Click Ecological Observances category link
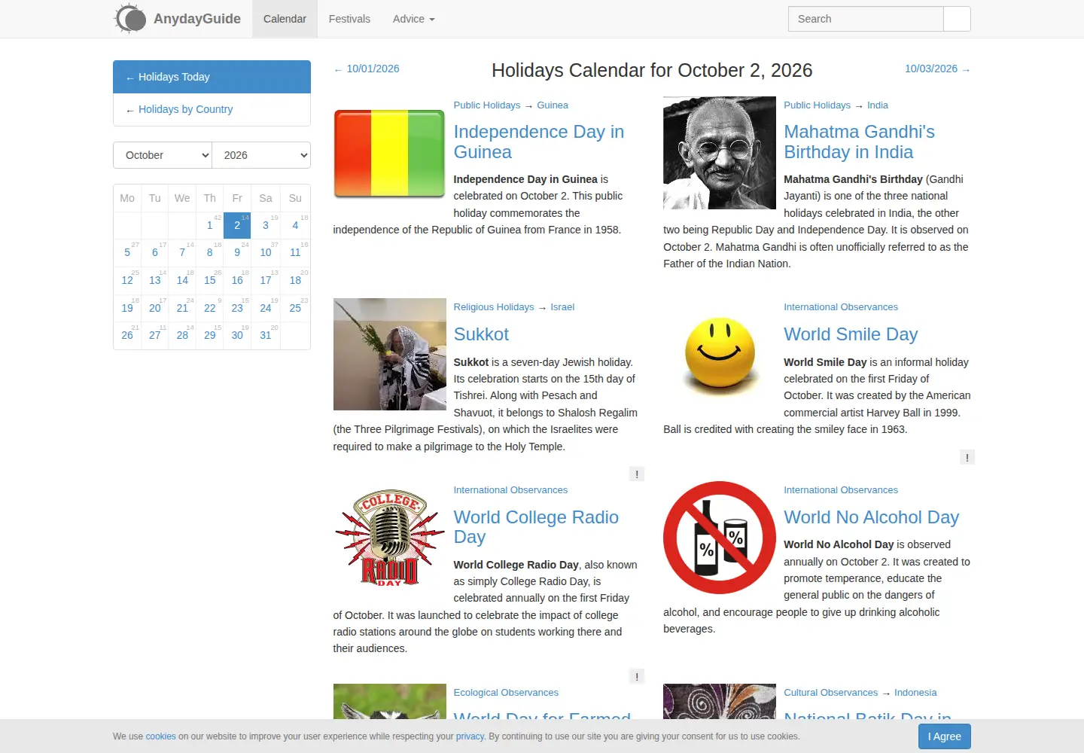The height and width of the screenshot is (753, 1084). tap(506, 693)
